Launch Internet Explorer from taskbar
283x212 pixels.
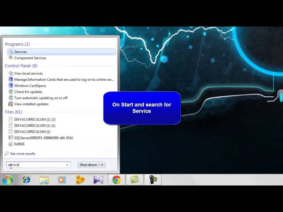coord(26,180)
